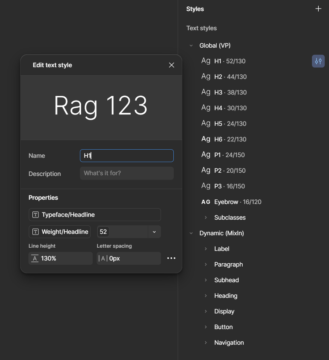Click the Typeface/Headline variable icon
329x360 pixels.
(36, 215)
